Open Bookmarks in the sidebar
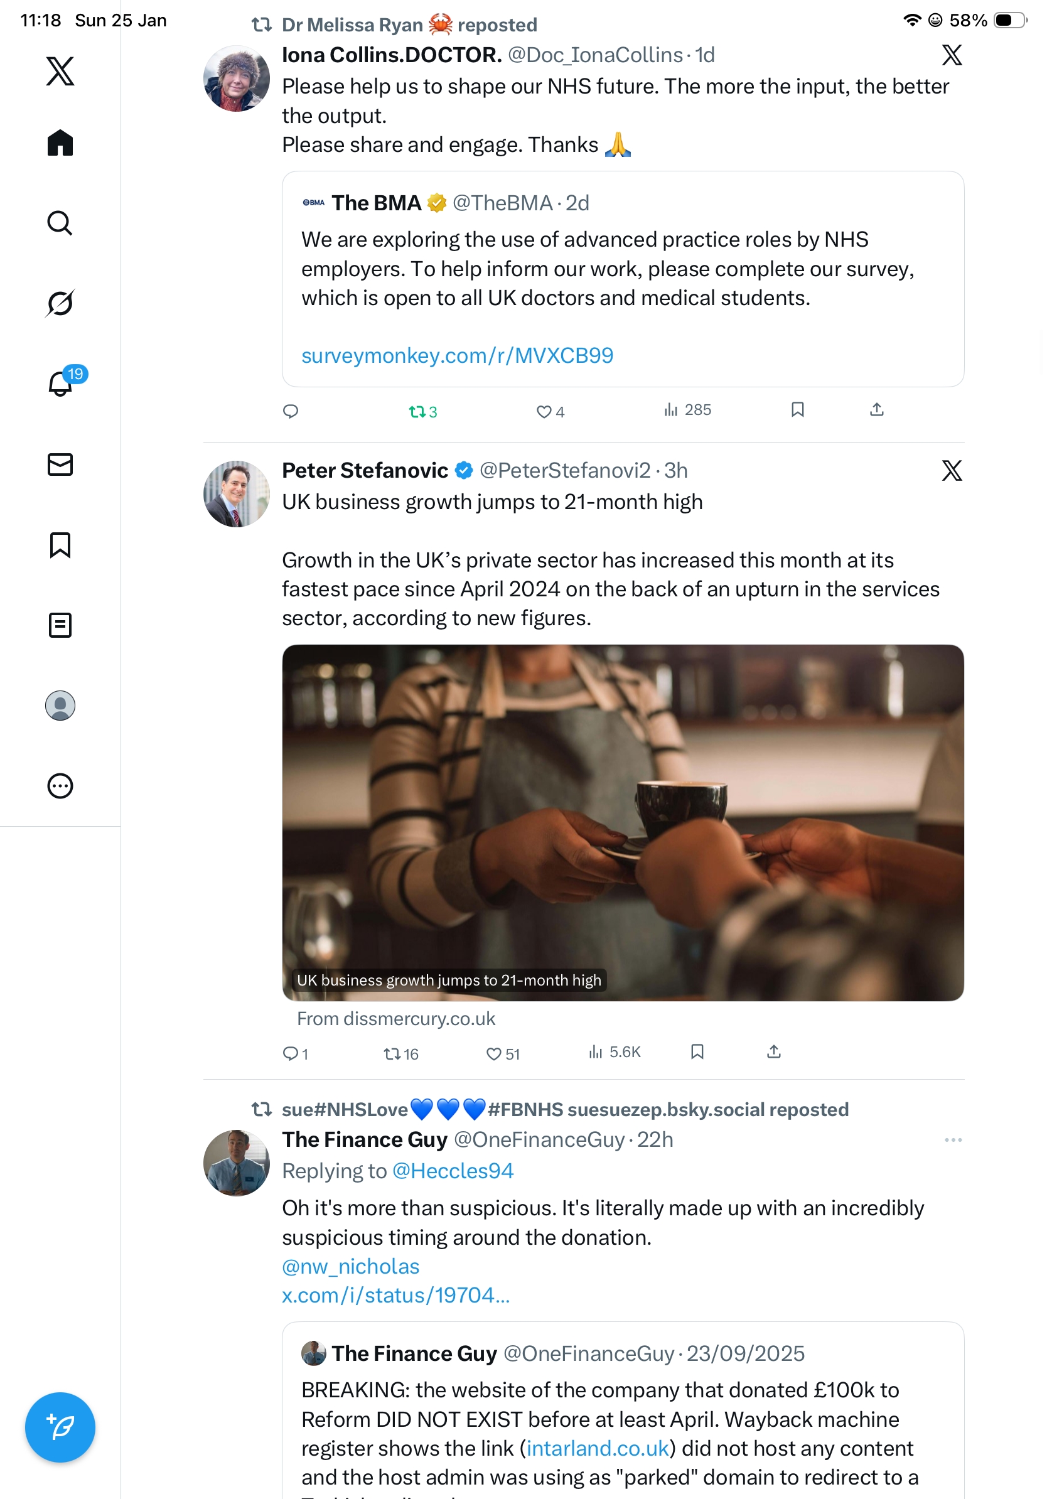Viewport: 1047px width, 1499px height. click(x=60, y=545)
